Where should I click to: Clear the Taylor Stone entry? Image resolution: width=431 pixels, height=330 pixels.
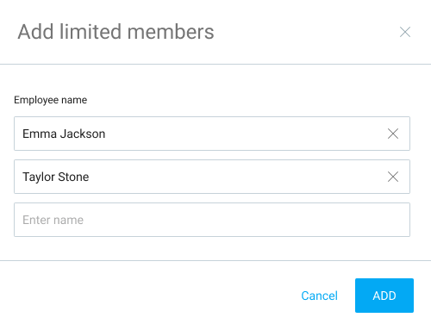click(x=393, y=177)
